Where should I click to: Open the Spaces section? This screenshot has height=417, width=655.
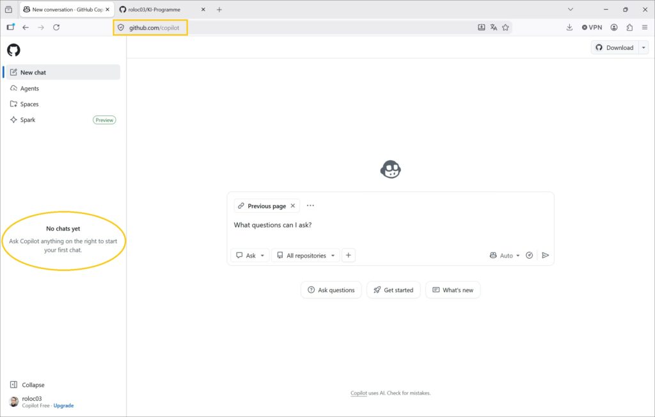(63, 104)
